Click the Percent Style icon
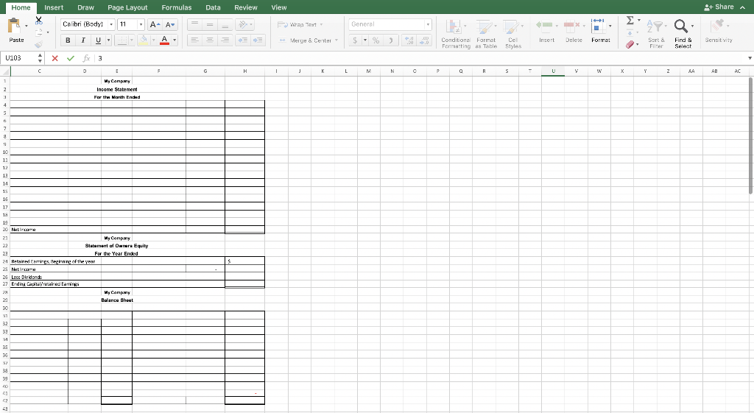The image size is (754, 413). coord(376,40)
